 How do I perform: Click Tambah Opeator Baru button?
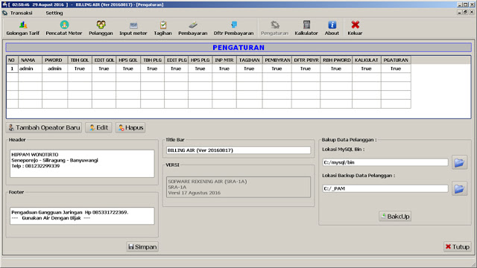point(44,127)
